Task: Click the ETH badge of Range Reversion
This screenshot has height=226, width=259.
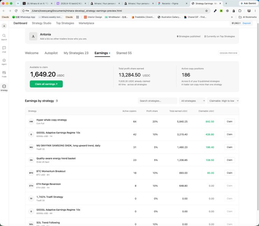Action: (x=31, y=186)
